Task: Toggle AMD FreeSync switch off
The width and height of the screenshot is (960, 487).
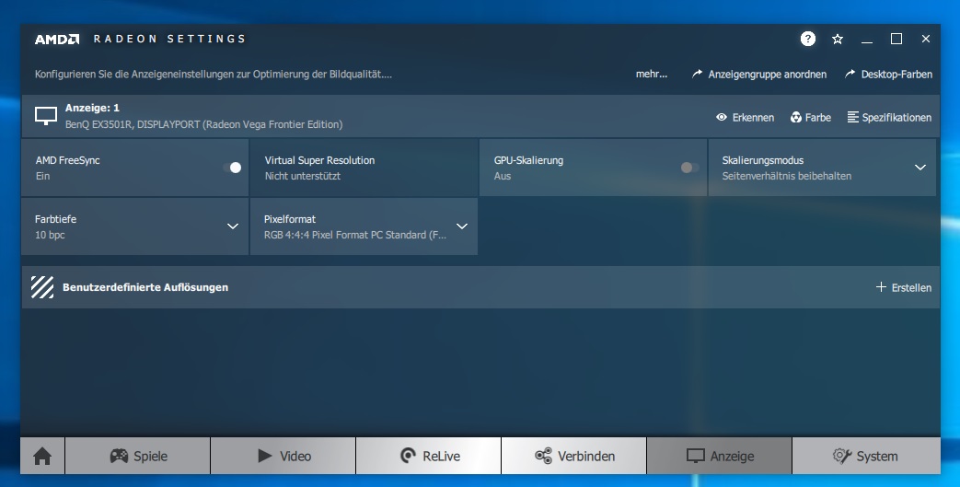Action: 233,168
